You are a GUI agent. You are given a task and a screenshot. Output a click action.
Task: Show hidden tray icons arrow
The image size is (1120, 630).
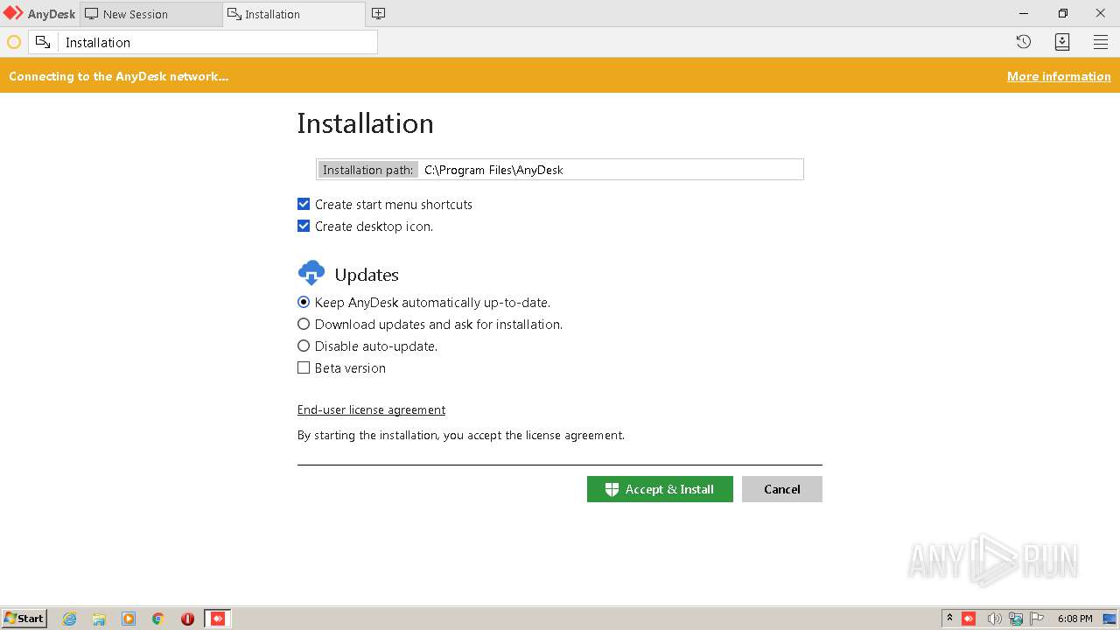[x=949, y=619]
